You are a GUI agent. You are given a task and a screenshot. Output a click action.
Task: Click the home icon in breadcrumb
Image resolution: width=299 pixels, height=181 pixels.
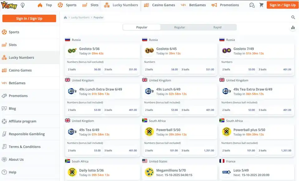[x=65, y=17]
